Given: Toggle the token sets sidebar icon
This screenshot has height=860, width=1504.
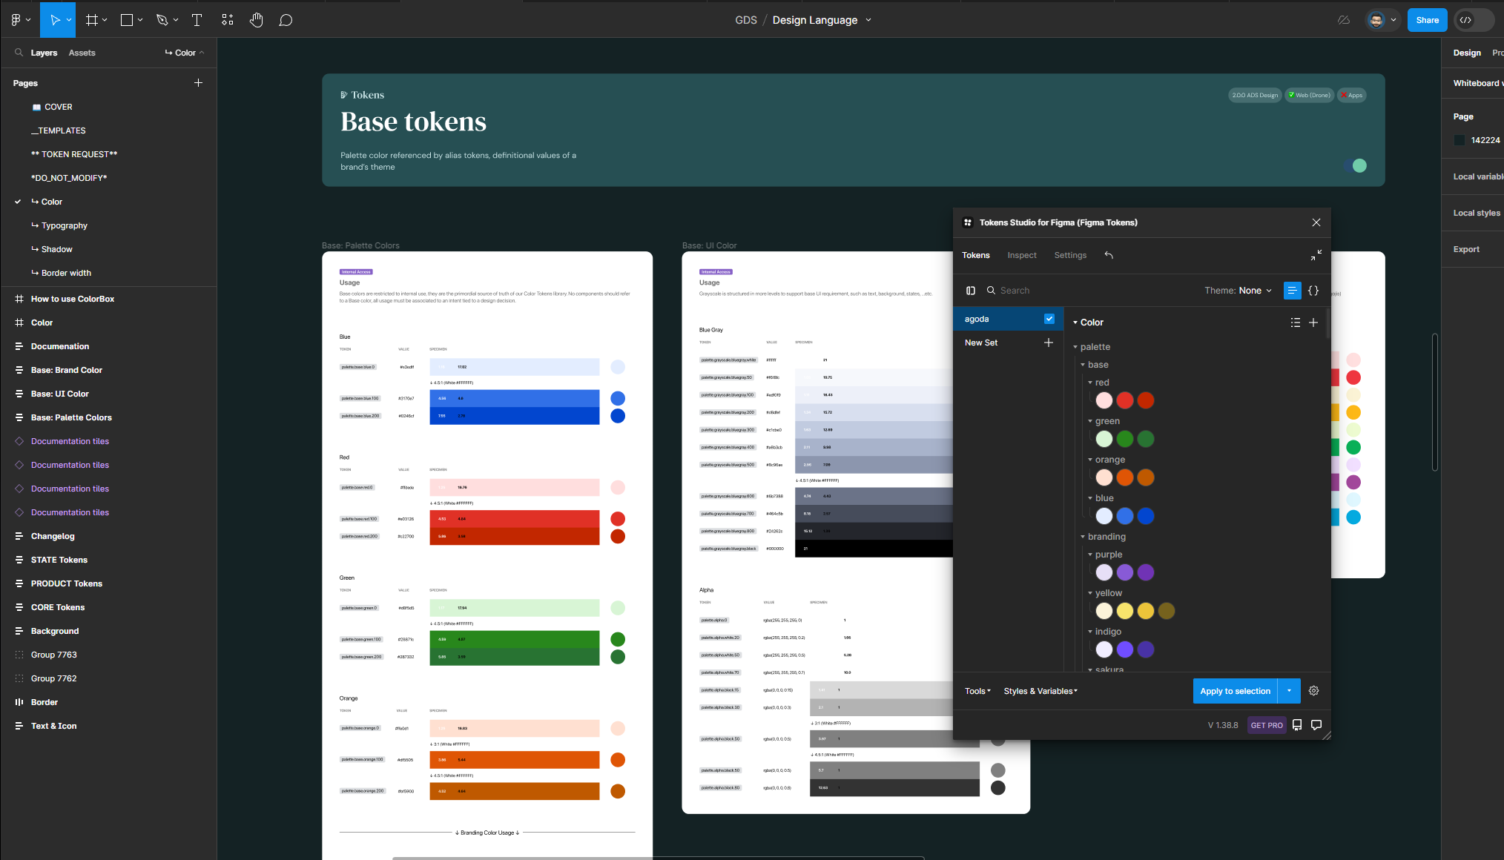Looking at the screenshot, I should click(x=971, y=291).
